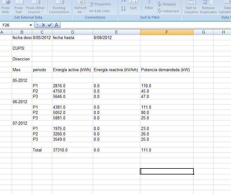Select the column F header

tap(167, 32)
